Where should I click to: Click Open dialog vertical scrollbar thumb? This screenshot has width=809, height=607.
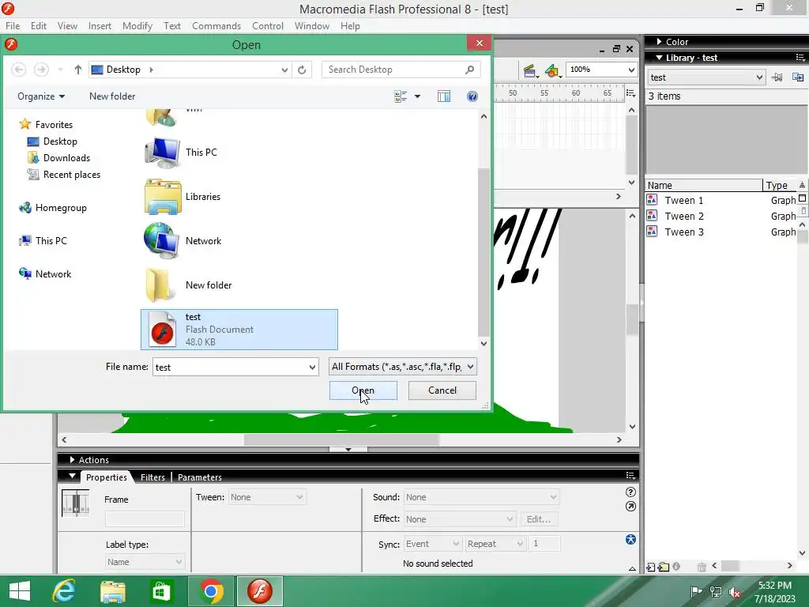point(484,251)
